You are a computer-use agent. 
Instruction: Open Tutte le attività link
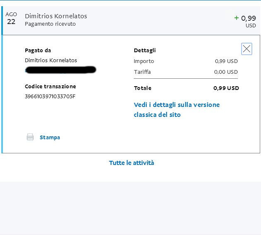click(131, 163)
